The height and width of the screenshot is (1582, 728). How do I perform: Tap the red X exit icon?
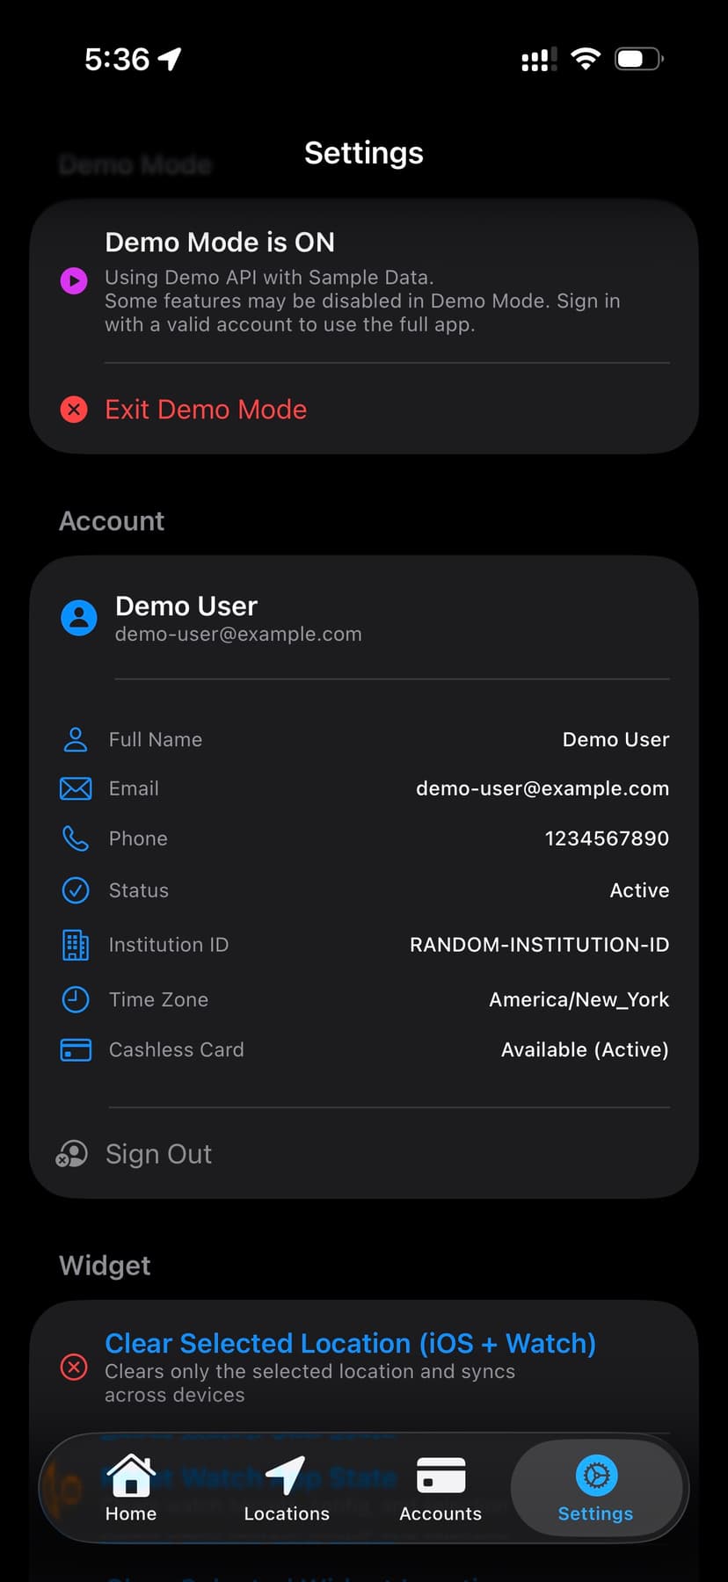(x=74, y=410)
